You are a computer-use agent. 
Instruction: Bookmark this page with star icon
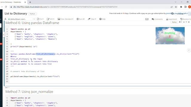(x=176, y=7)
